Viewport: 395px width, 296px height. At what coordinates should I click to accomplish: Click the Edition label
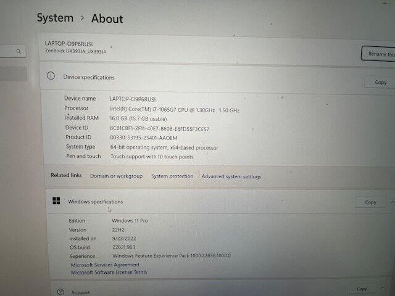(77, 221)
